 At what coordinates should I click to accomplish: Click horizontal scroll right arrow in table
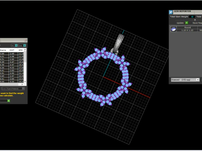[x=22, y=84]
